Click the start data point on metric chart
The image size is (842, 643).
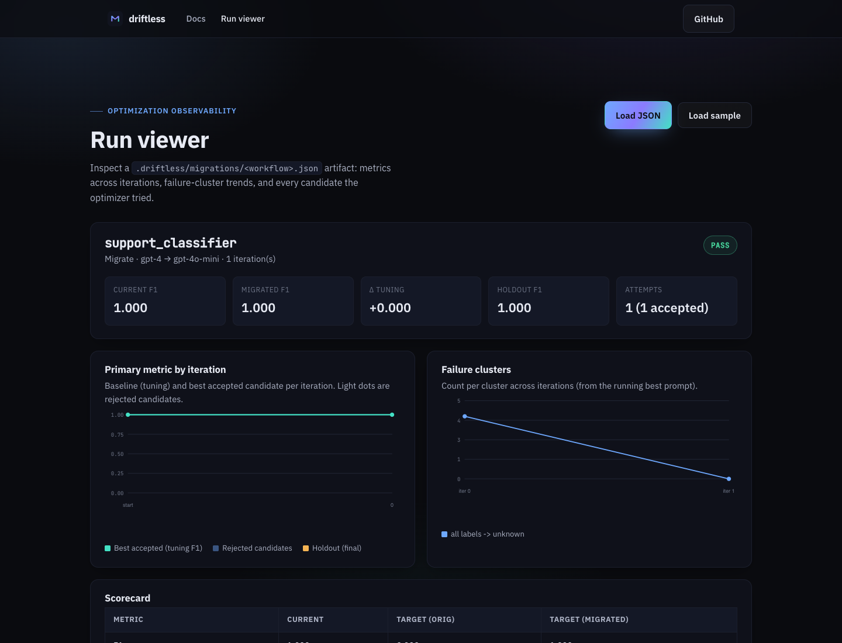pyautogui.click(x=128, y=414)
